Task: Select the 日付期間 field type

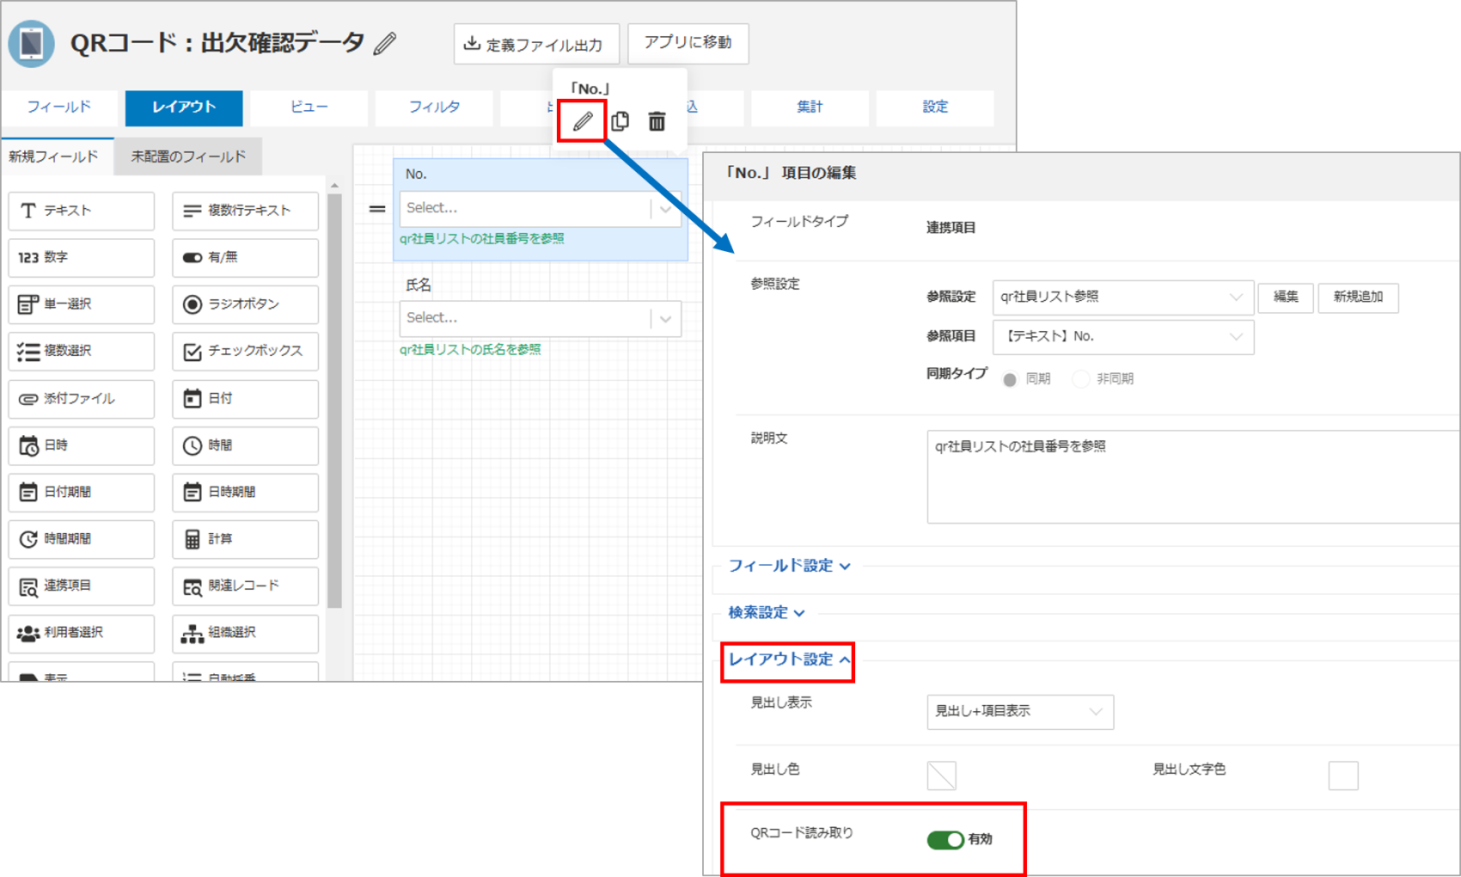Action: tap(82, 492)
